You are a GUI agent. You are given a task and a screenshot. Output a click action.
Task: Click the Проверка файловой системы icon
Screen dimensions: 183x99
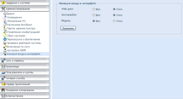(5, 43)
